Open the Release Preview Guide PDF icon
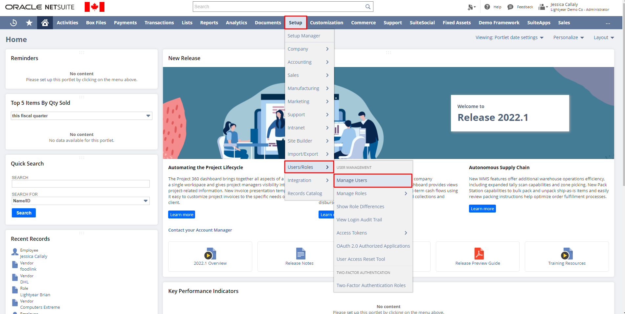This screenshot has width=625, height=314. [x=479, y=254]
